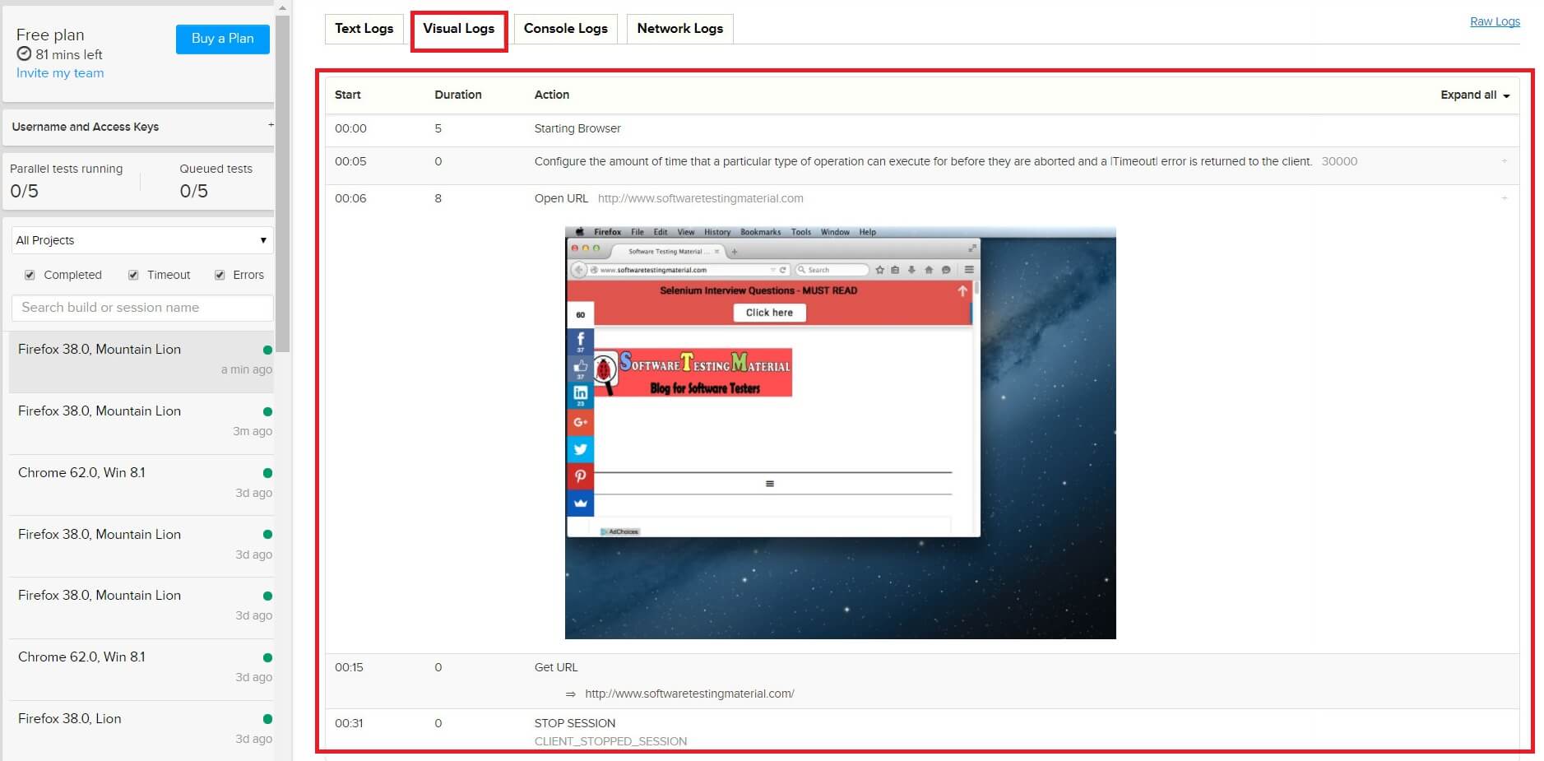The width and height of the screenshot is (1544, 761).
Task: Click the Firefox hamburger menu icon in screenshot
Action: [969, 270]
